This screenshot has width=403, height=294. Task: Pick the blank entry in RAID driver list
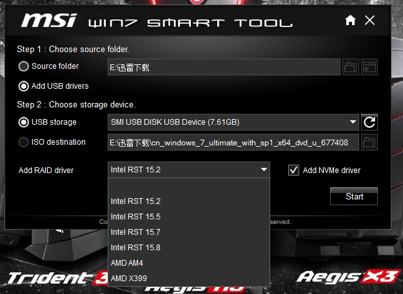pyautogui.click(x=189, y=186)
